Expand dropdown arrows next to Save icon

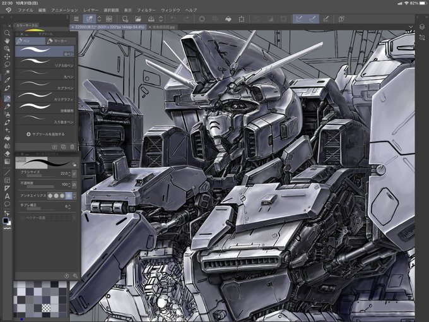click(161, 19)
